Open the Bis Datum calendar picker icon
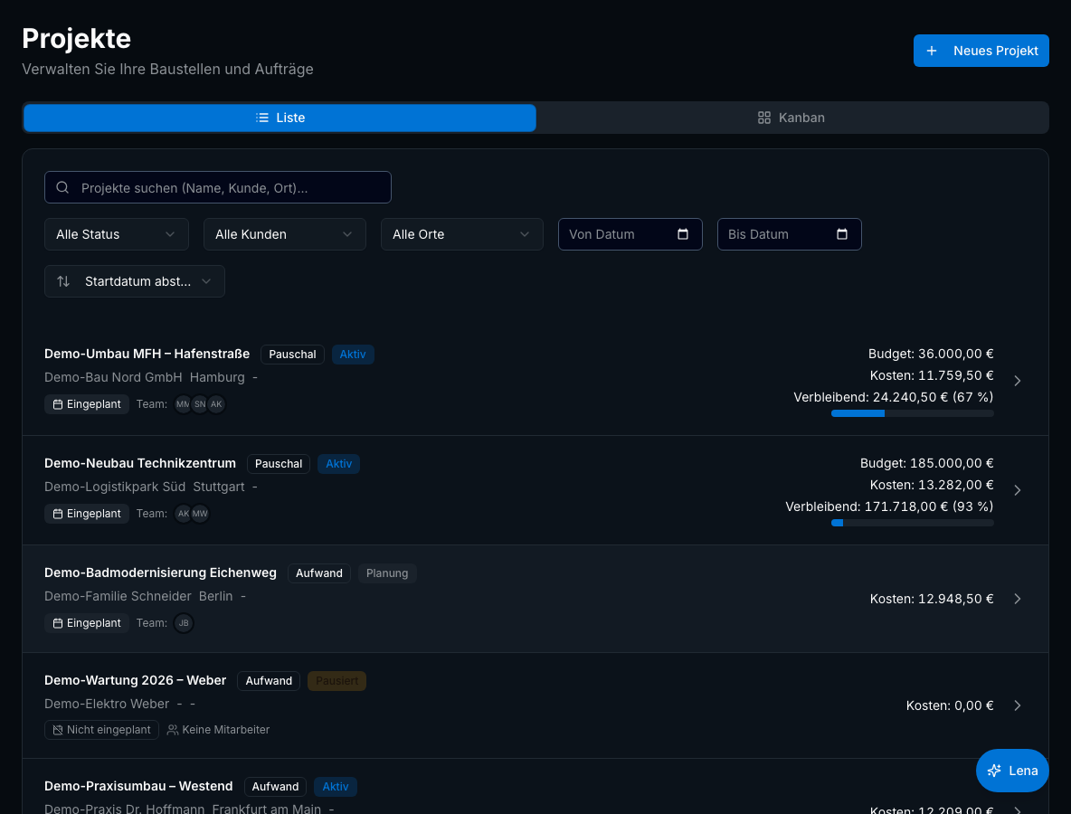The width and height of the screenshot is (1071, 814). [841, 234]
